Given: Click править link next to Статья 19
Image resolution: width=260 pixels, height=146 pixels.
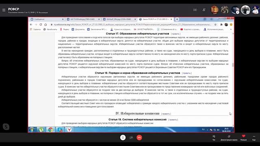Looking at the screenshot, I should (x=173, y=120).
